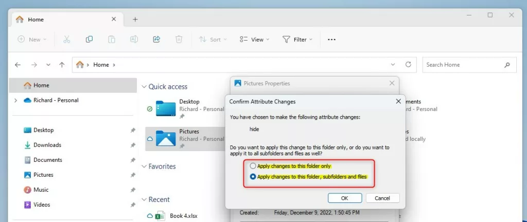Click Home breadcrumb in address bar
This screenshot has width=527, height=222.
coord(101,65)
